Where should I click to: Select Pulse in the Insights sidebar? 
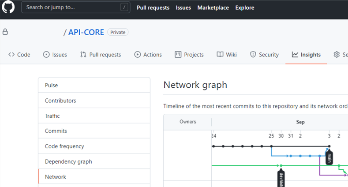coord(51,85)
